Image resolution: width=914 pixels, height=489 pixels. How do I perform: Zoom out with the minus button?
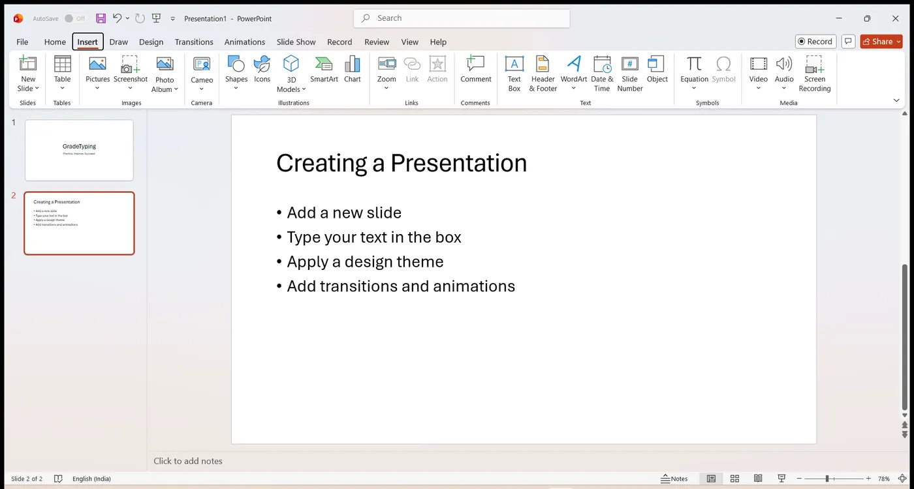[798, 479]
